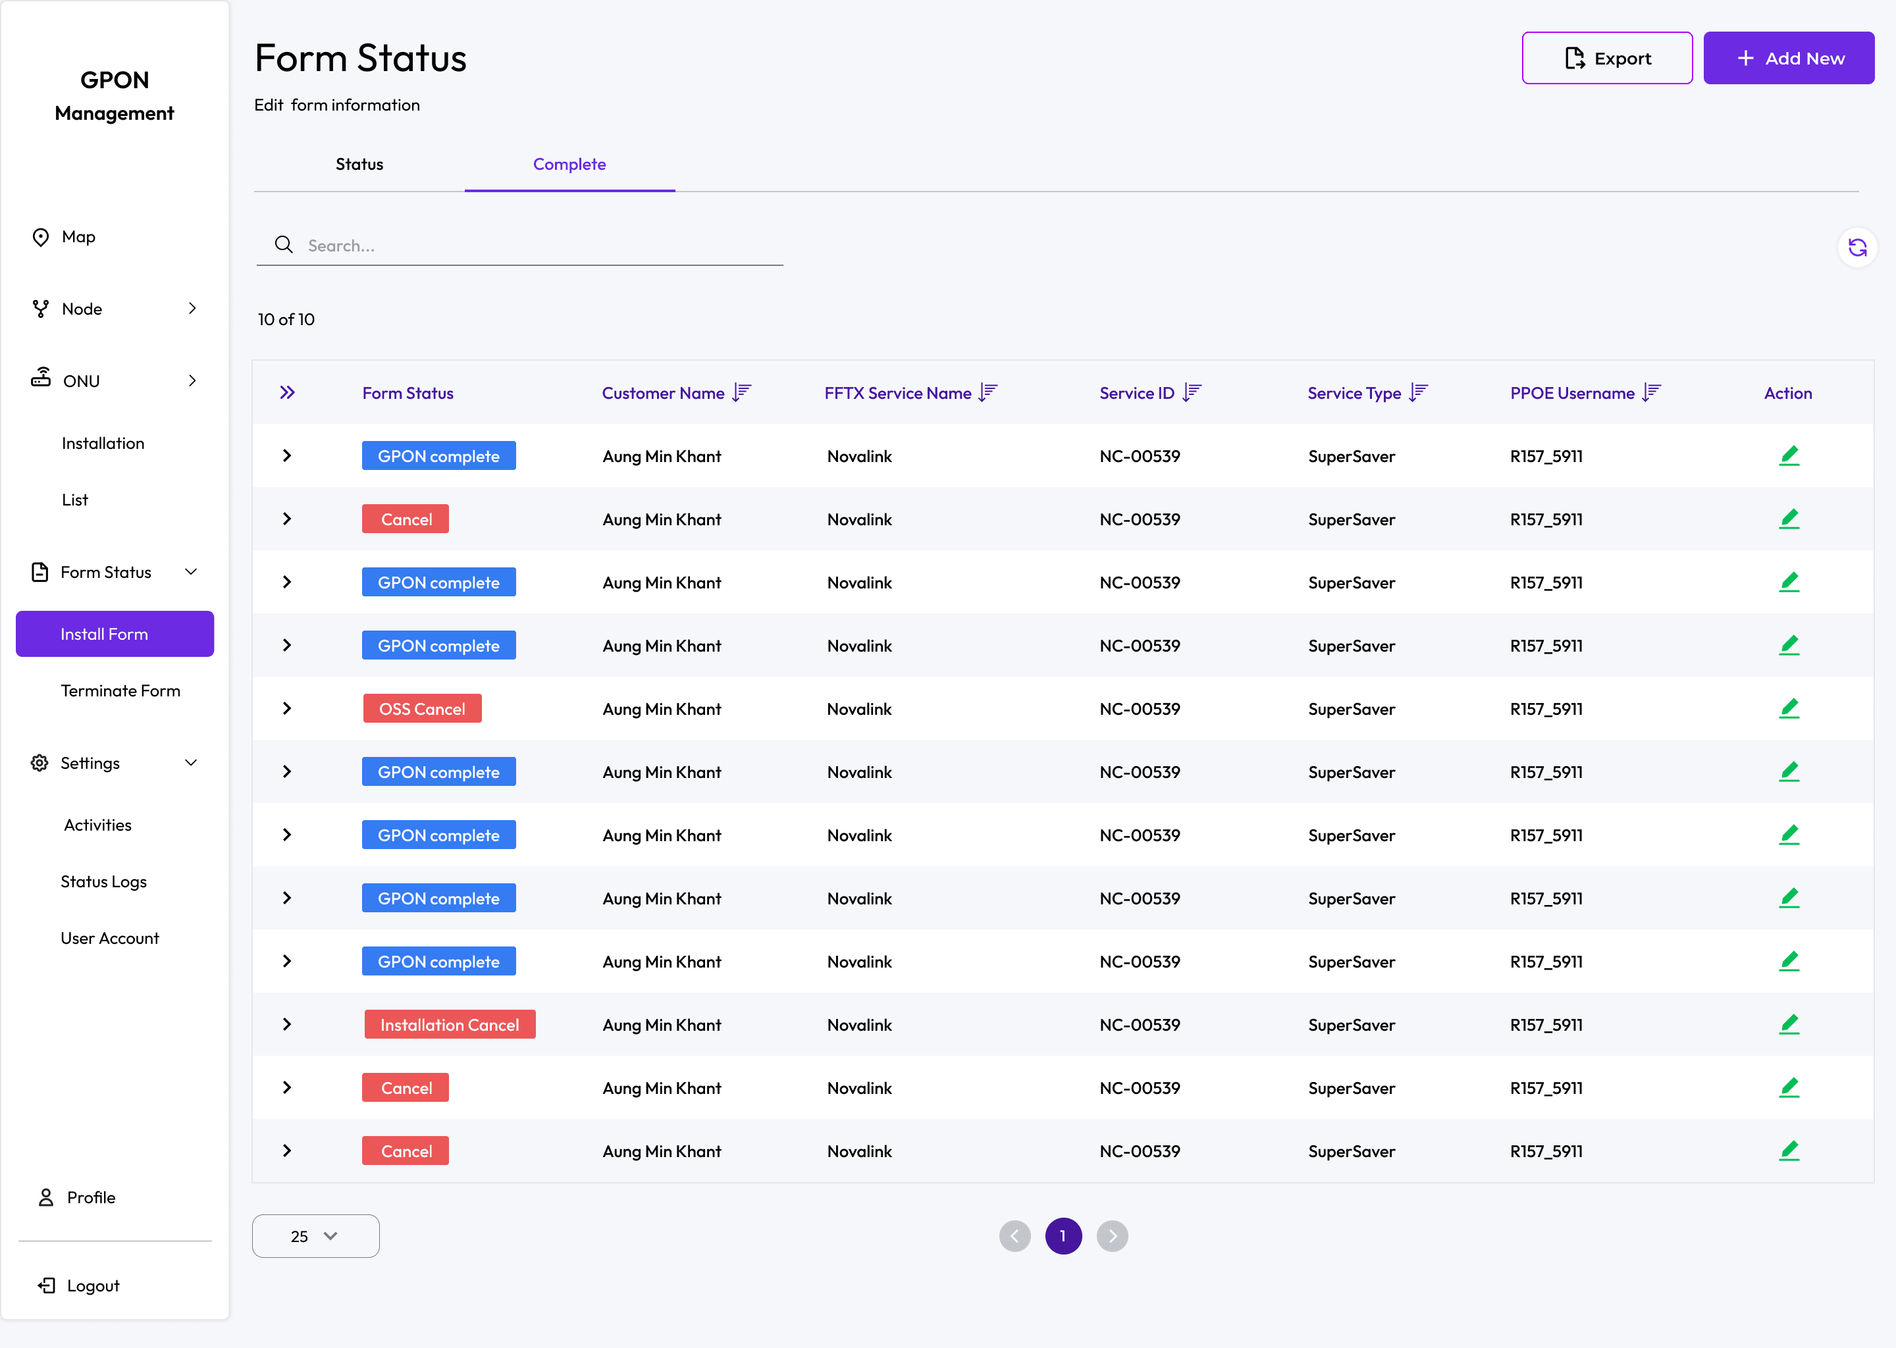This screenshot has width=1896, height=1348.
Task: Sort by Customer Name column icon
Action: pos(742,392)
